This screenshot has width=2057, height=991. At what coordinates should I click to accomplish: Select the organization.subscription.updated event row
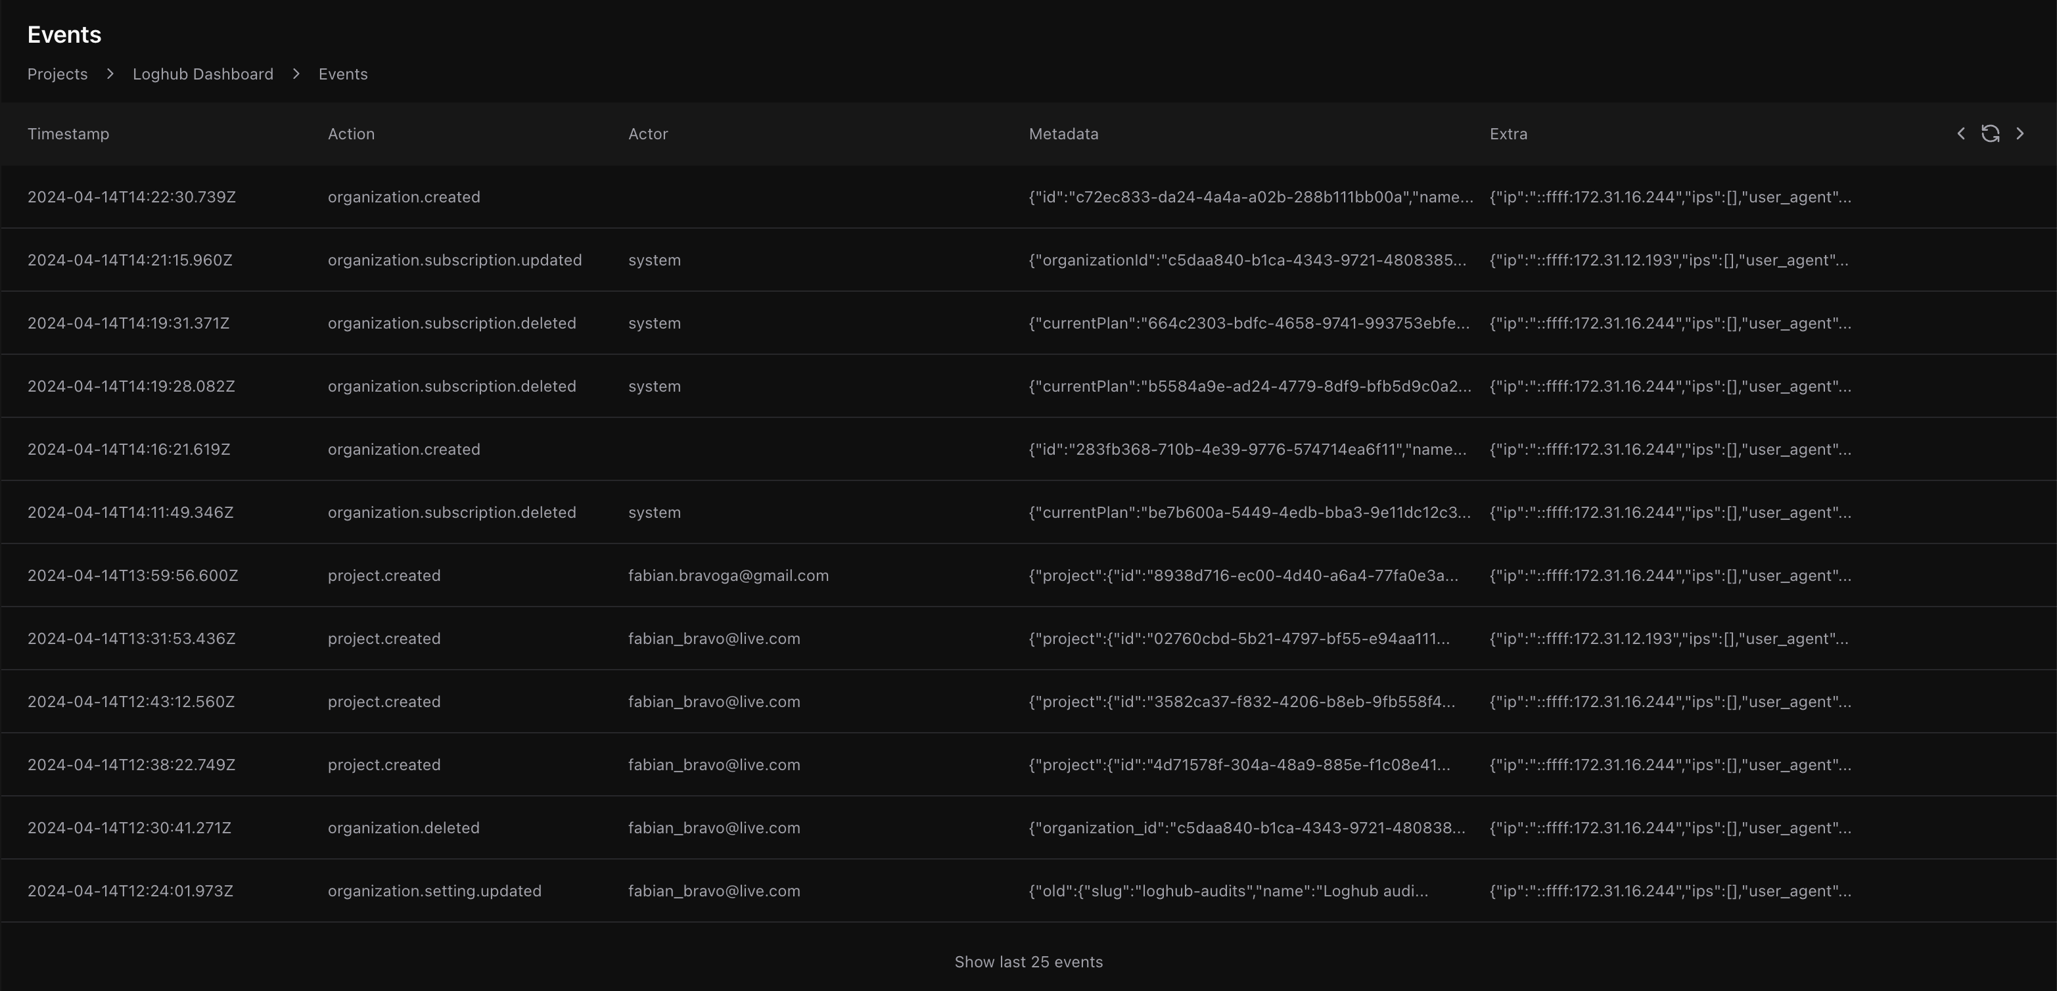tap(454, 260)
